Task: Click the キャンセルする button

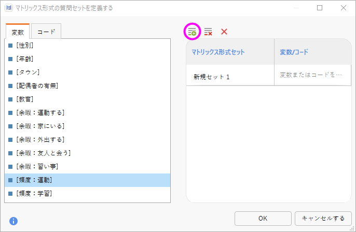Action: [323, 219]
